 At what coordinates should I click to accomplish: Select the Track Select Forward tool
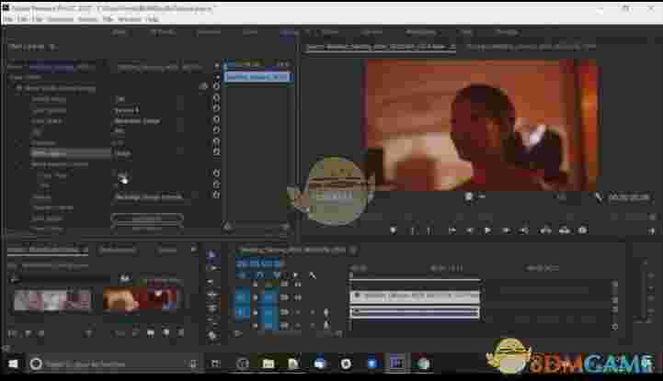212,268
